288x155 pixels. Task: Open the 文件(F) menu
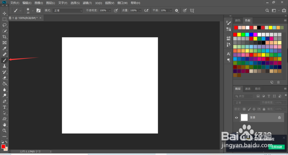[x=15, y=3]
